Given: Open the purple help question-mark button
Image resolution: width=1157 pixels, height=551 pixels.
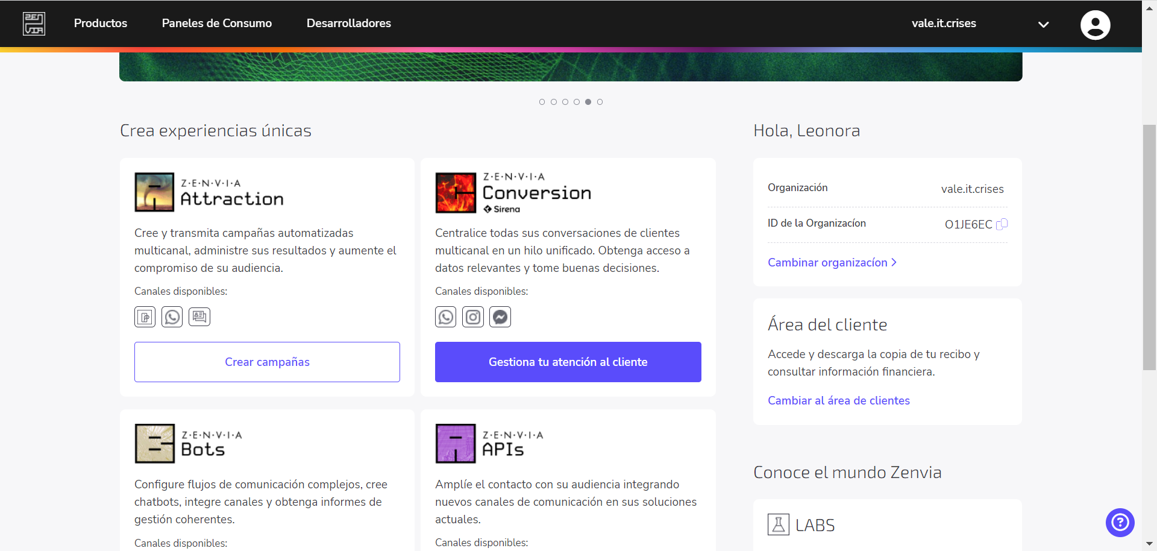Looking at the screenshot, I should click(1120, 522).
